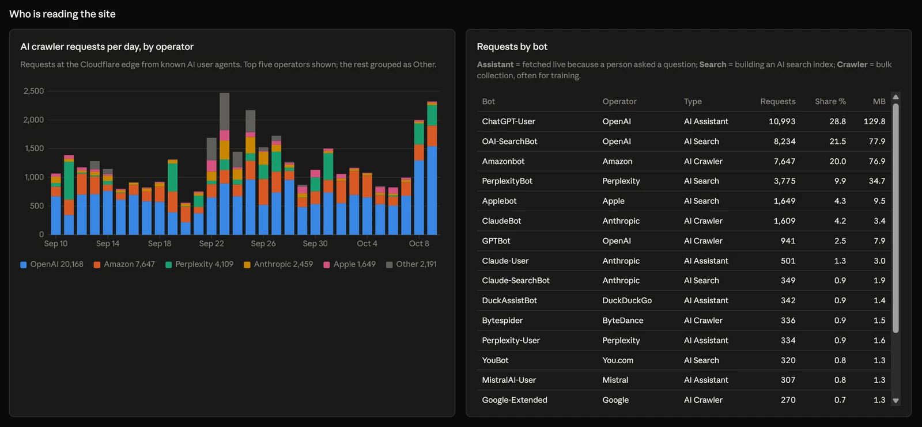This screenshot has width=922, height=427.
Task: Click the green Perplexity legend swatch
Action: (x=169, y=265)
